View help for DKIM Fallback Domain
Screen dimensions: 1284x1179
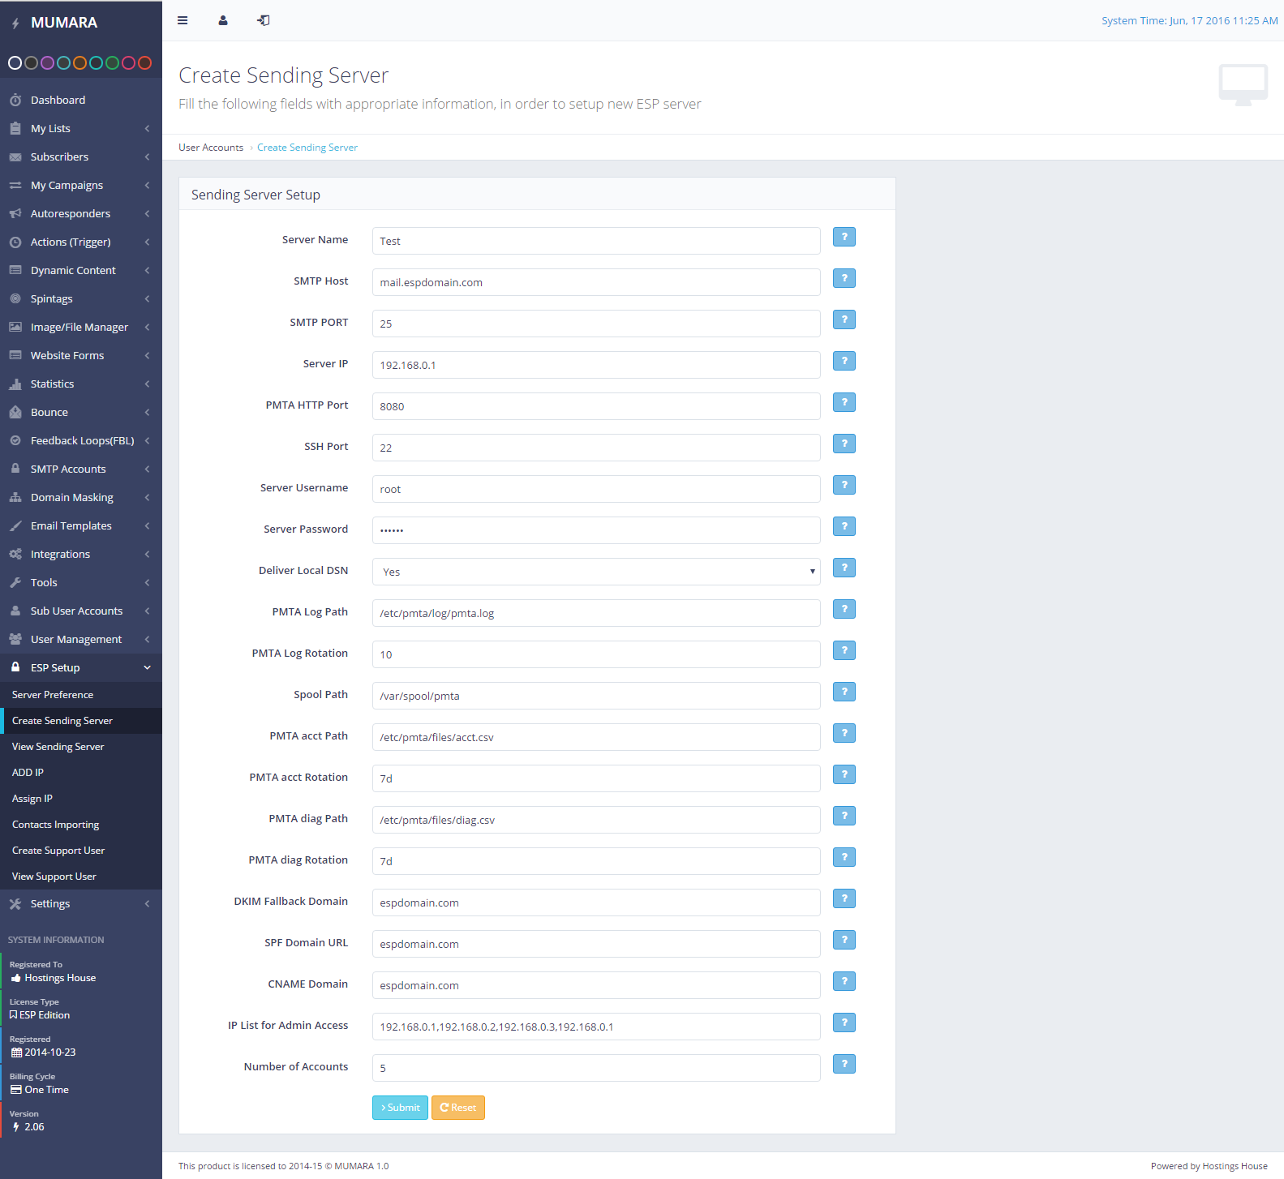[844, 898]
